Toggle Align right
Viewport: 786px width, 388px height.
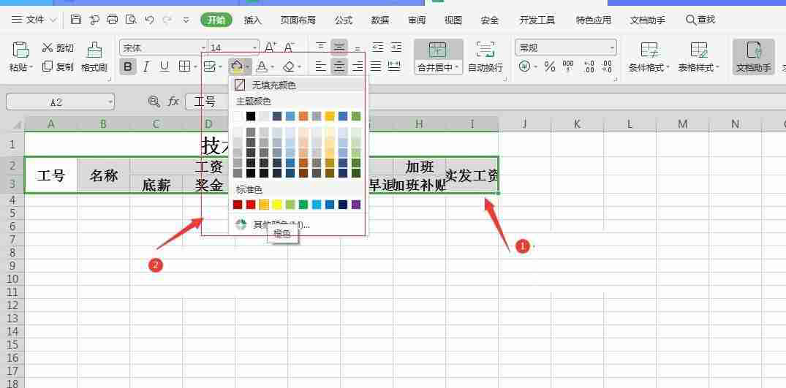358,66
